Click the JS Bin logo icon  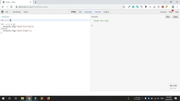[x=2, y=12]
